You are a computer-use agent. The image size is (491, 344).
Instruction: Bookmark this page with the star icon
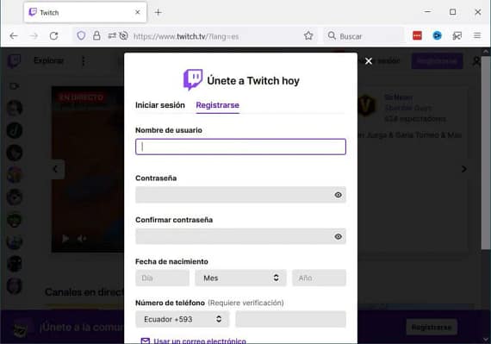[x=308, y=35]
